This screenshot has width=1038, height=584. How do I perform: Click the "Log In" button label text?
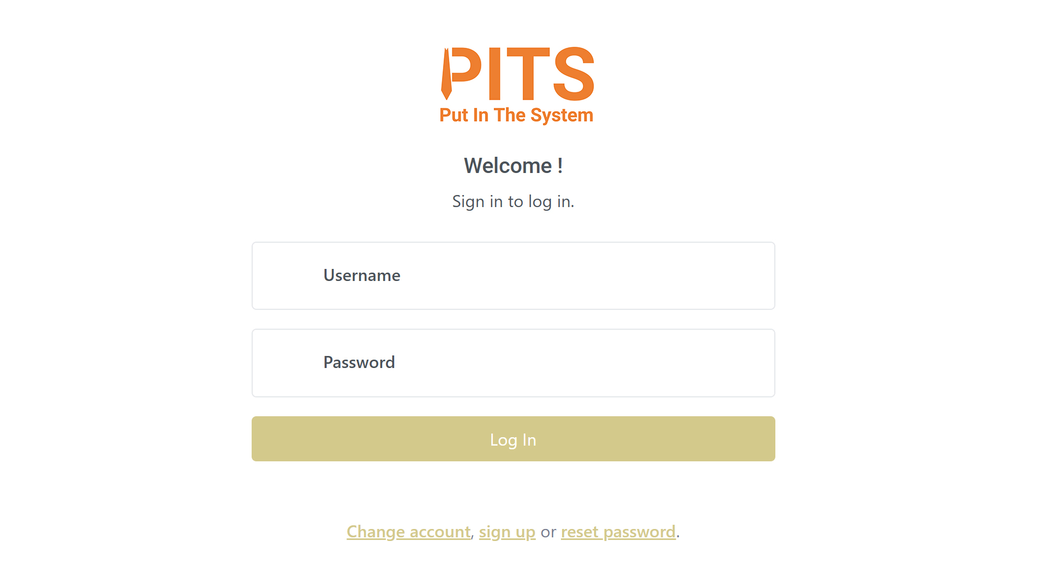tap(513, 440)
